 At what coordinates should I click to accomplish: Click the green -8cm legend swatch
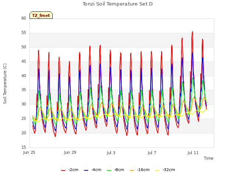pyautogui.click(x=109, y=170)
